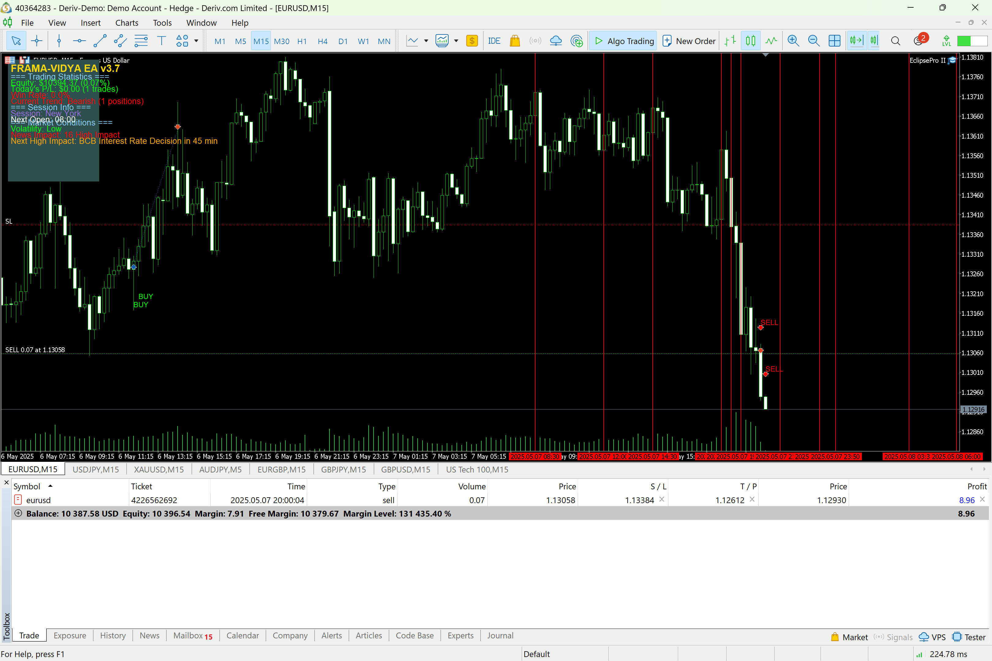The width and height of the screenshot is (992, 661).
Task: Open the VPS cloud hosting icon
Action: [x=556, y=41]
